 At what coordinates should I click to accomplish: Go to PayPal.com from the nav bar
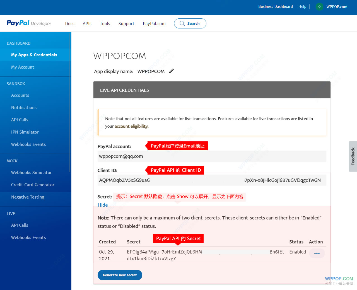(x=154, y=24)
